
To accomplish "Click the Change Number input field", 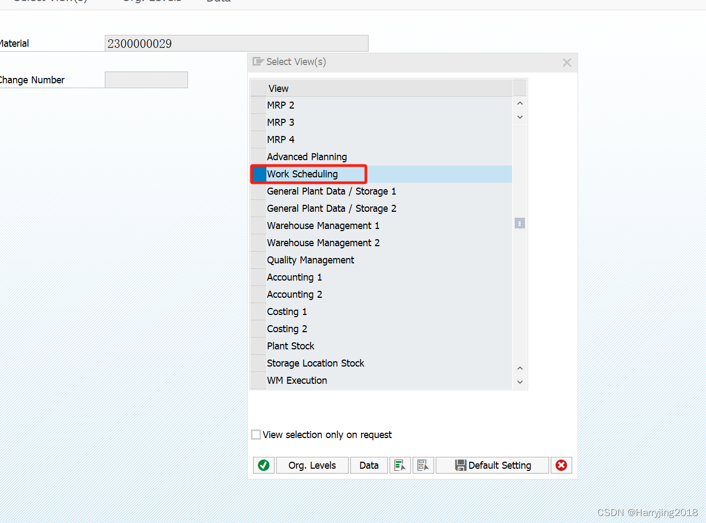I will coord(146,80).
